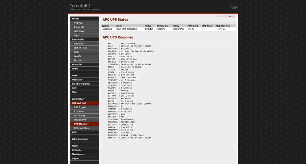Open the About page
306x164 pixels.
tap(84, 146)
